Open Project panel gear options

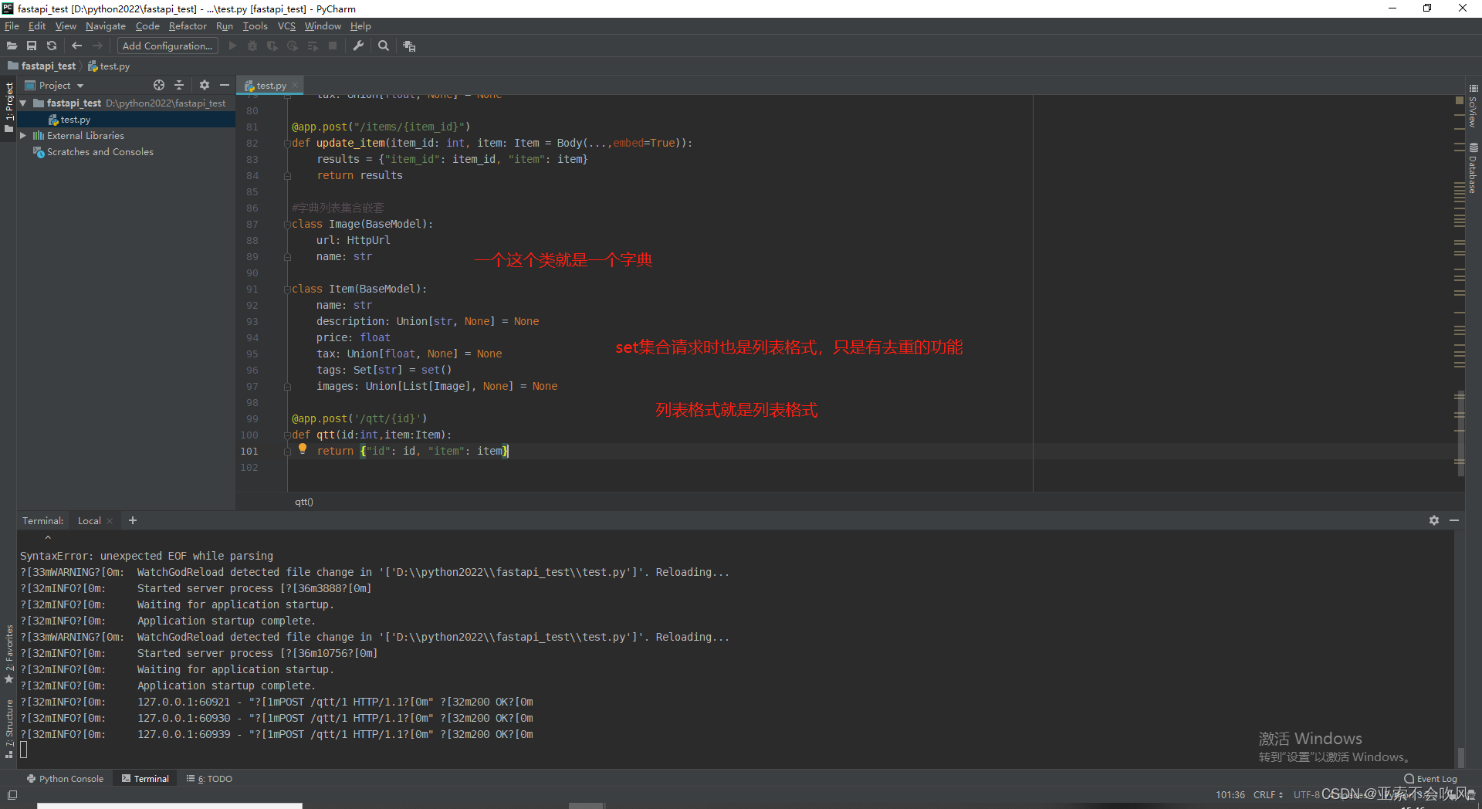click(x=205, y=85)
